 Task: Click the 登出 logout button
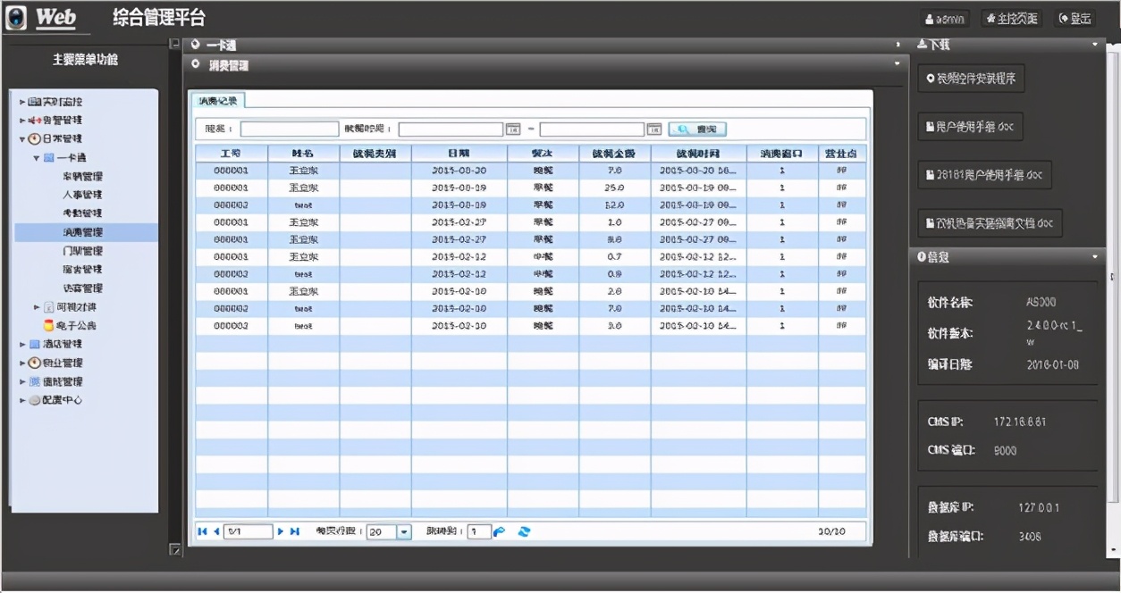(1075, 19)
